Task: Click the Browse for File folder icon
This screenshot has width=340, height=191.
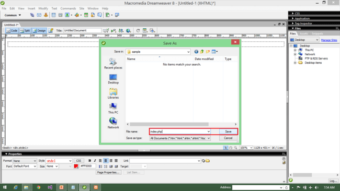Action: tap(208, 161)
